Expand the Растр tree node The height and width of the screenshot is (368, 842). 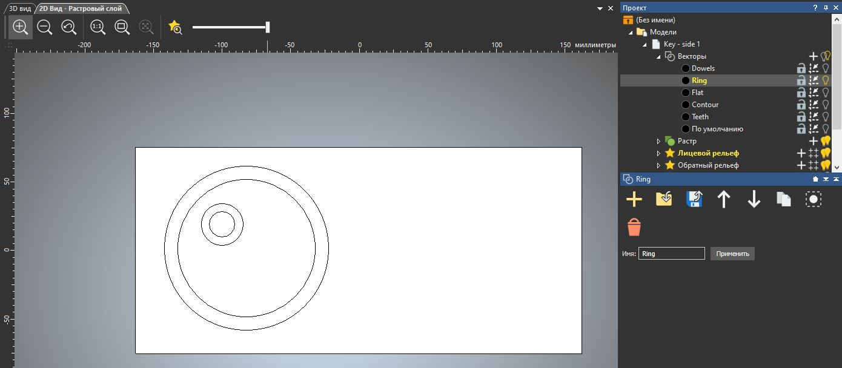coord(658,141)
